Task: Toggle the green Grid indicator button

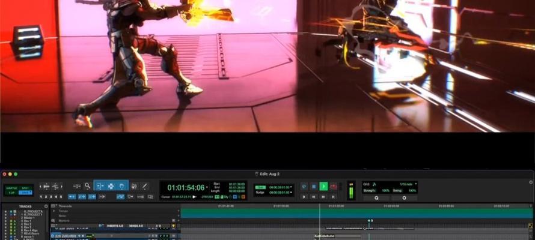Action: [x=260, y=187]
